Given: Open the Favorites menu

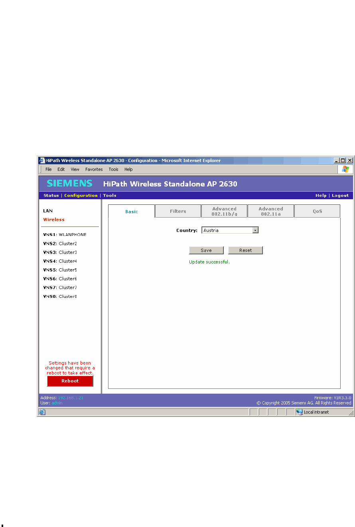Looking at the screenshot, I should (x=94, y=169).
